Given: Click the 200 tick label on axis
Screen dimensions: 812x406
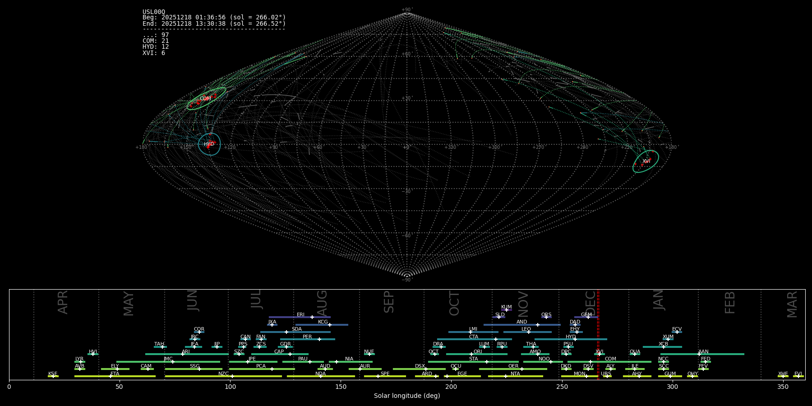Looking at the screenshot, I should (451, 387).
